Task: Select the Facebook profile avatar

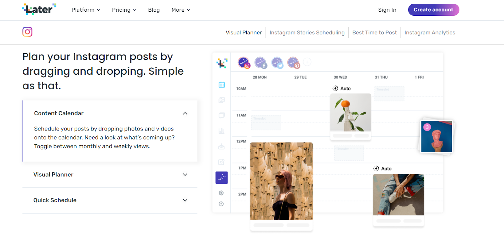Action: (261, 63)
